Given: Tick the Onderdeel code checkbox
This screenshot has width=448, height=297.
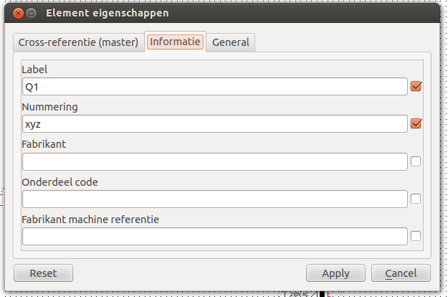Looking at the screenshot, I should [x=416, y=199].
